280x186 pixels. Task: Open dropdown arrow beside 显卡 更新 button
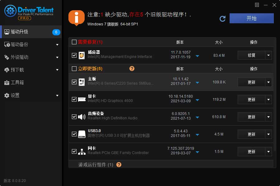(268, 100)
